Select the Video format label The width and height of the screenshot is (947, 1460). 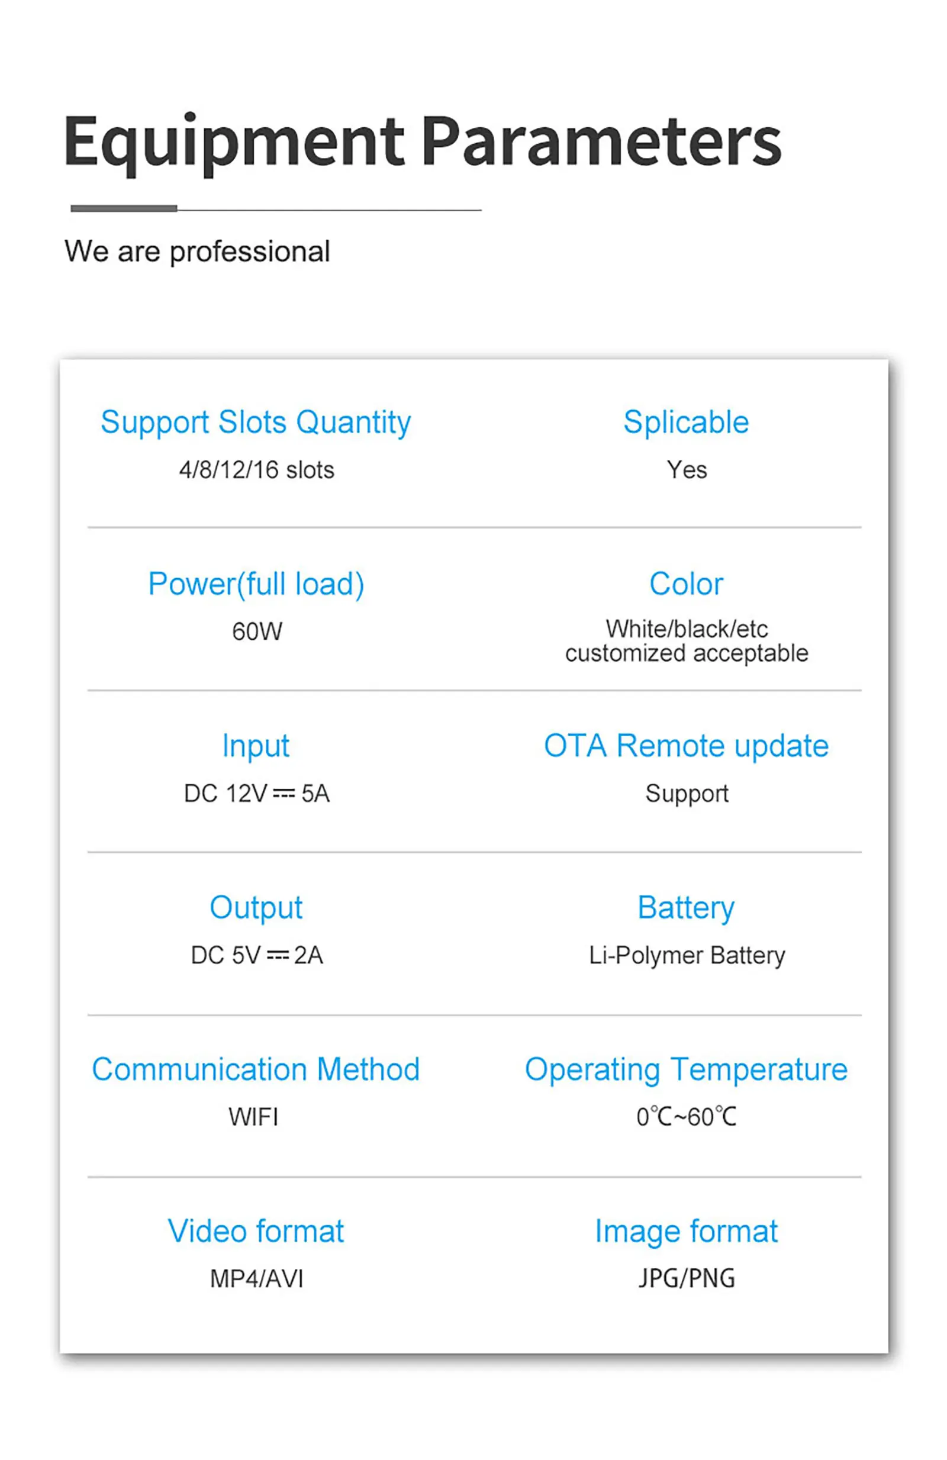(x=256, y=1232)
